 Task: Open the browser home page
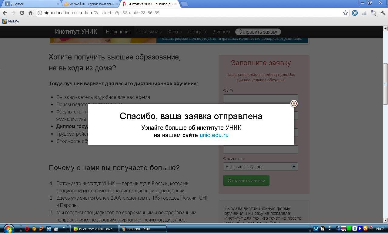click(x=30, y=13)
